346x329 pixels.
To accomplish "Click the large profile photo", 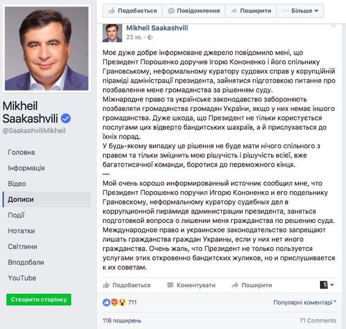I will coord(47,49).
